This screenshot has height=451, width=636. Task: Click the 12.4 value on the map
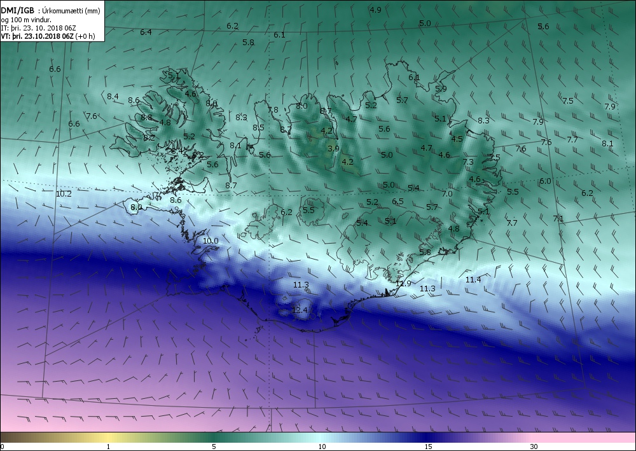click(x=300, y=310)
